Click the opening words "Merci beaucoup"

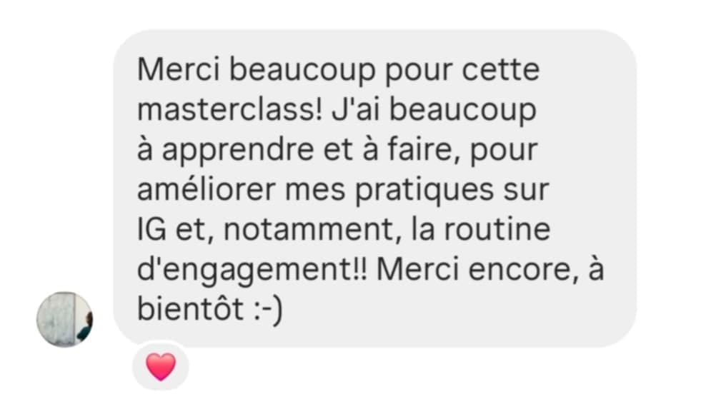pos(257,71)
